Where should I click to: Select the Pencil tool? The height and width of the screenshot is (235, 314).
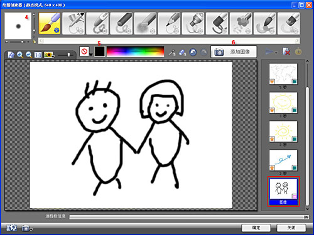point(169,23)
